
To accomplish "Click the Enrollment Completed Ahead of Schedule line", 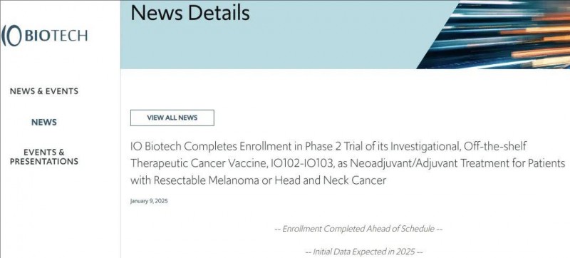I will (358, 229).
